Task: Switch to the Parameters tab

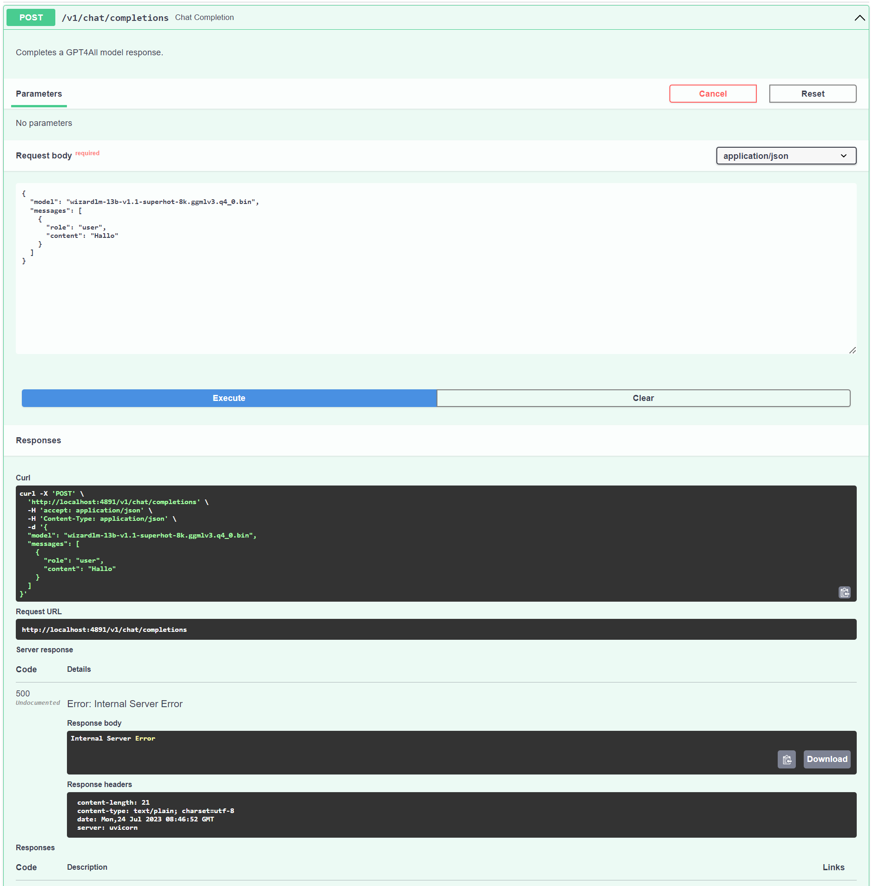Action: pos(39,94)
